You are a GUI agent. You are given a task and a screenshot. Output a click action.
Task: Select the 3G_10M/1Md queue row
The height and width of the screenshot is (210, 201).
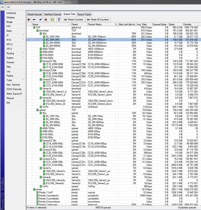(114, 37)
